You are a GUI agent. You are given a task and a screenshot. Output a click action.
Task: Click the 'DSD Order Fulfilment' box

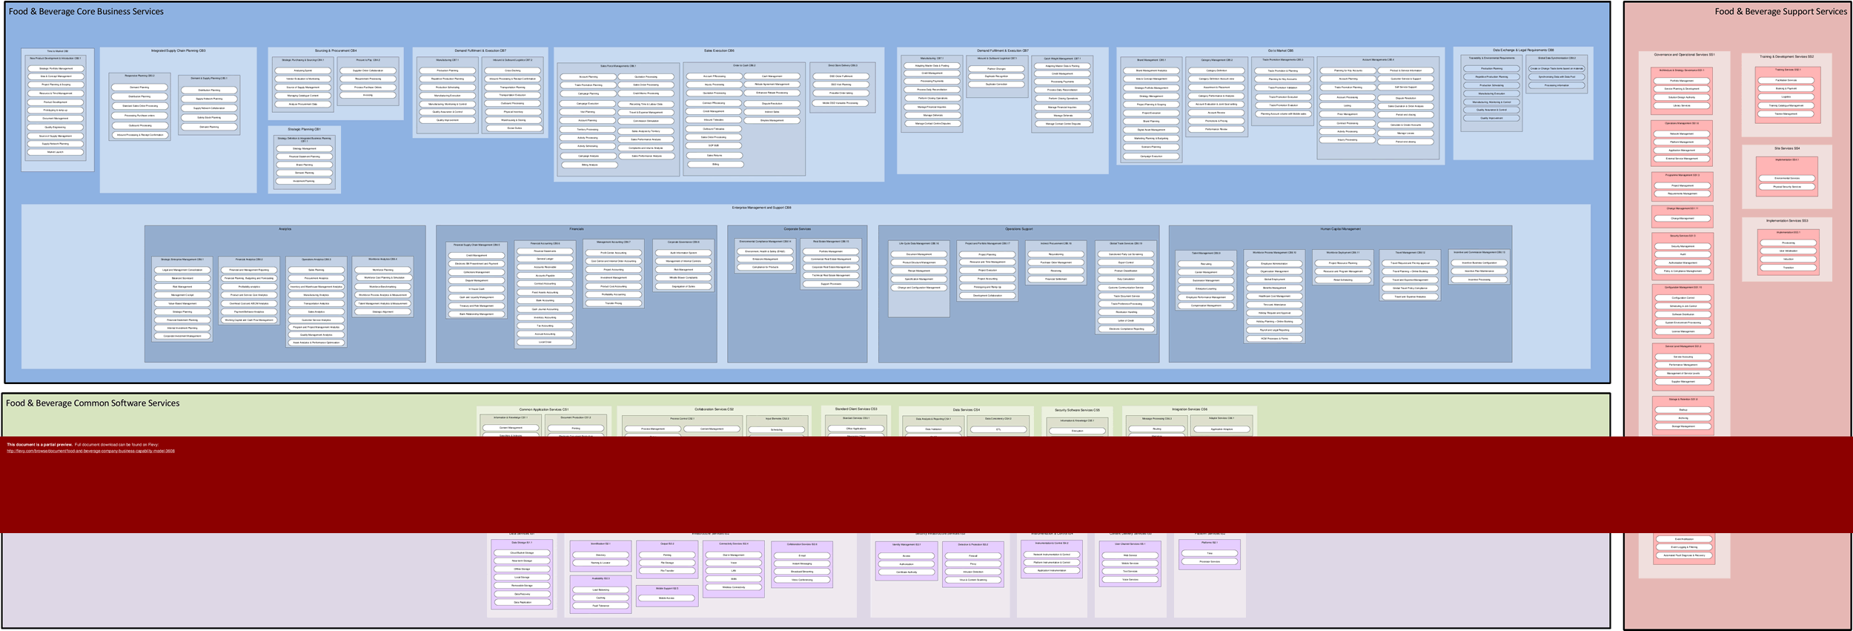(x=841, y=76)
